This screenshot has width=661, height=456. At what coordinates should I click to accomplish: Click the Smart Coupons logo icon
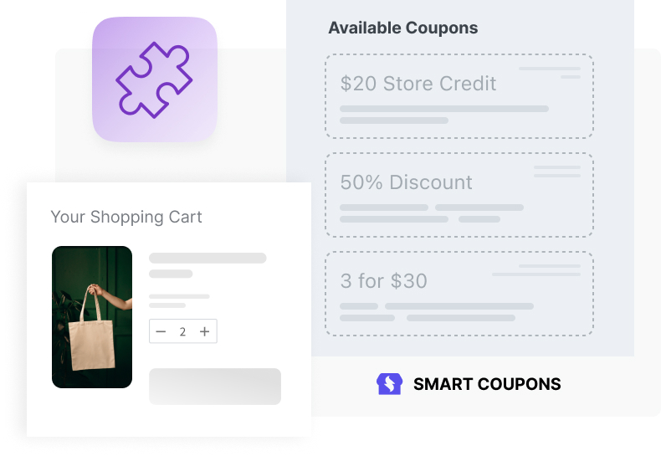tap(389, 384)
